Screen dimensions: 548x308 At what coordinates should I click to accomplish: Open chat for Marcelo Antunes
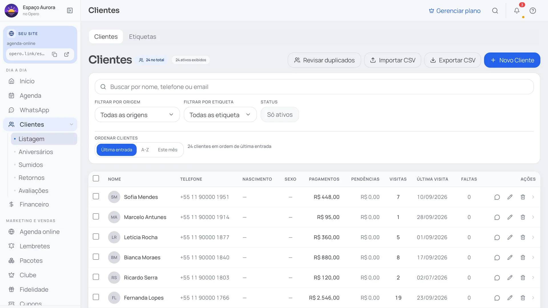[497, 217]
